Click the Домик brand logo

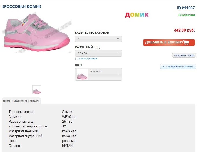[137, 15]
